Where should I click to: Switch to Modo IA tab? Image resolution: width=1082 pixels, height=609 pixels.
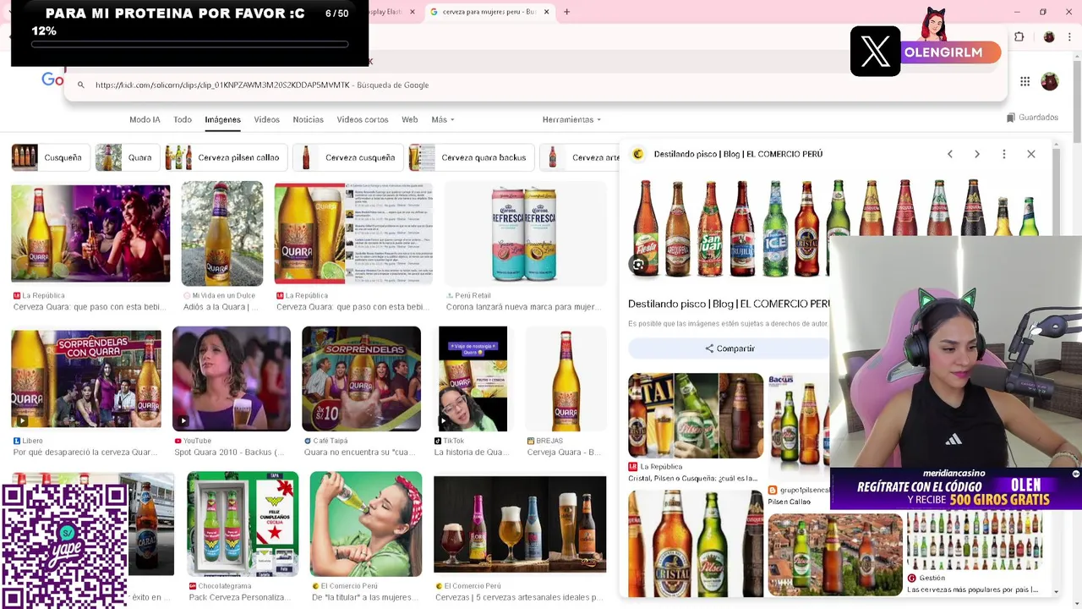(145, 119)
